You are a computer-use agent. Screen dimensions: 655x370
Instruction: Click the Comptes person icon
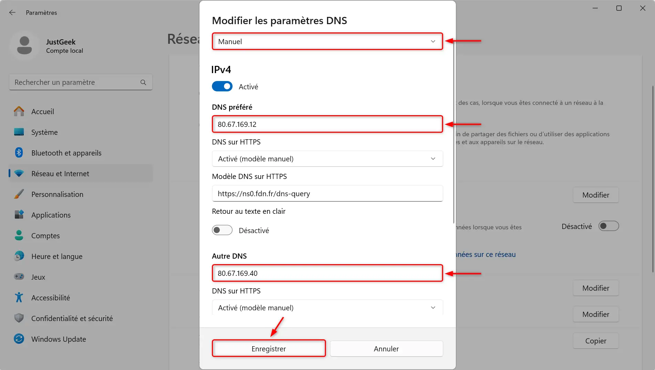[19, 236]
